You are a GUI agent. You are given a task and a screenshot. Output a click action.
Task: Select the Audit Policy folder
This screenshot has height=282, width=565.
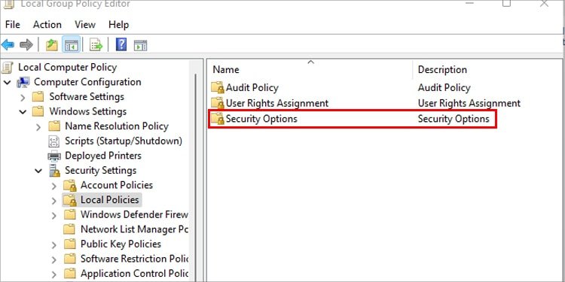click(x=252, y=88)
